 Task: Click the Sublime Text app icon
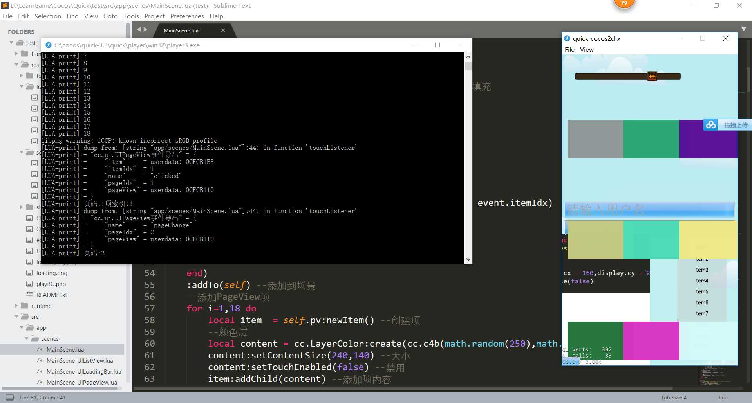[5, 5]
